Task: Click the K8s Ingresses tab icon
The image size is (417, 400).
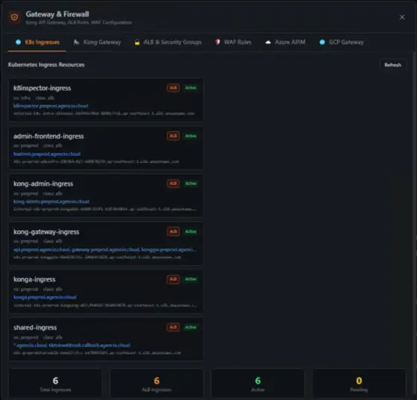Action: click(18, 42)
